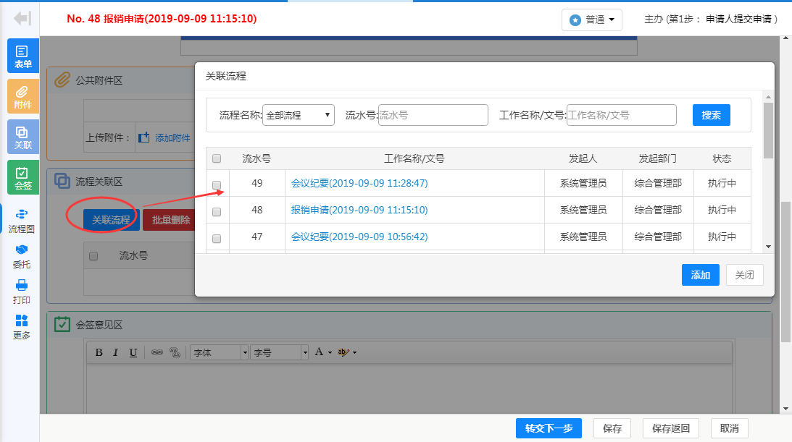Image resolution: width=792 pixels, height=442 pixels.
Task: Open the 全部流程 process name dropdown
Action: pyautogui.click(x=299, y=115)
